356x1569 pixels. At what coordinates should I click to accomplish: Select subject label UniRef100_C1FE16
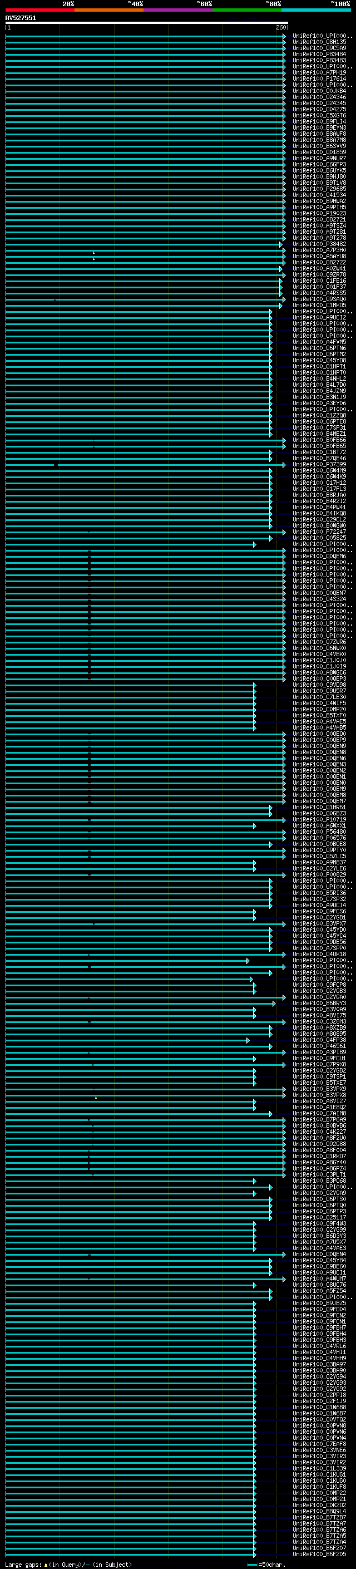pos(319,281)
